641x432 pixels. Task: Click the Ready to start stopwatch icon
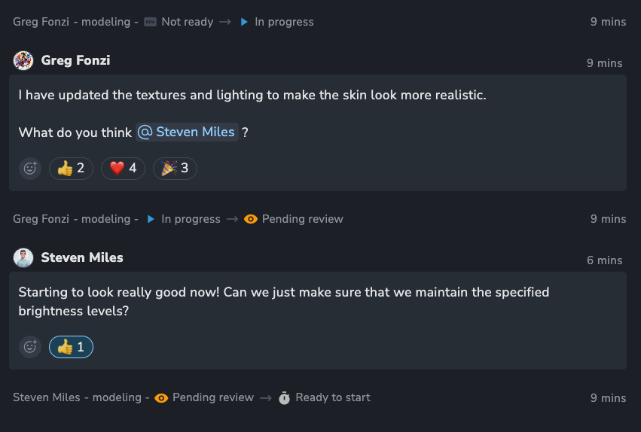pos(284,397)
